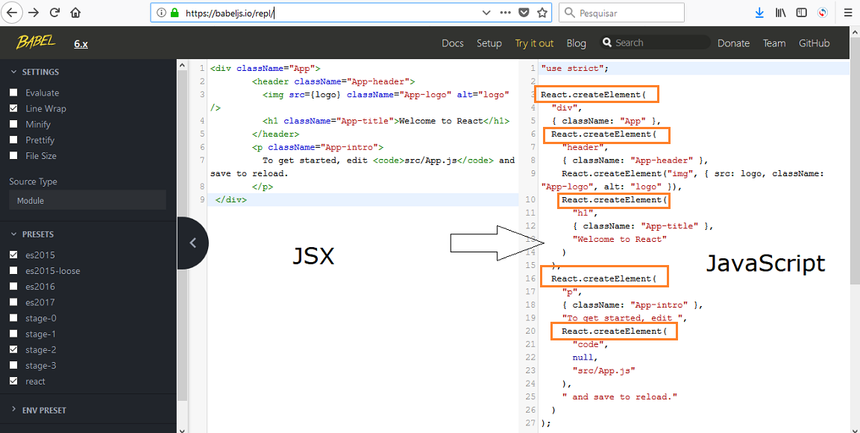Uncheck the react preset
This screenshot has height=433, width=860.
pyautogui.click(x=13, y=381)
